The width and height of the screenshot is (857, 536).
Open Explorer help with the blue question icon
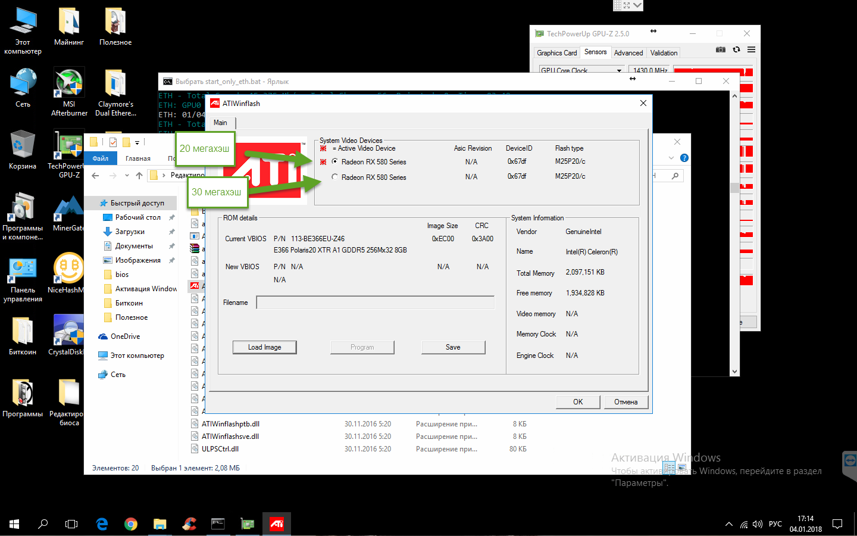(x=684, y=158)
